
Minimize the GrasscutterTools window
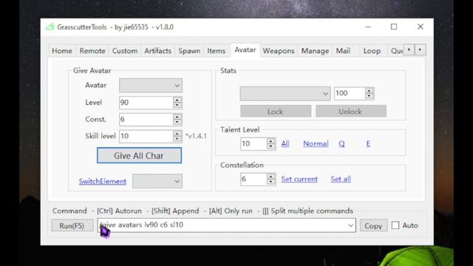pyautogui.click(x=368, y=27)
